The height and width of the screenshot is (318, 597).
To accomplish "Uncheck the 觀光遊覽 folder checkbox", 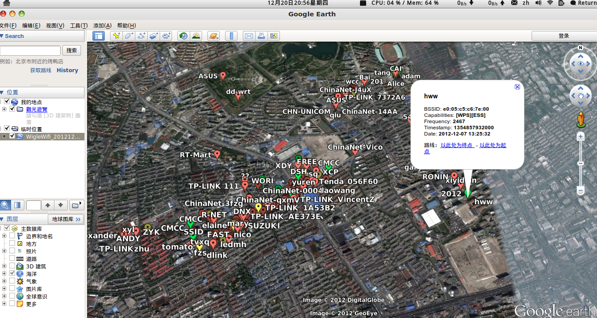I will click(x=12, y=109).
